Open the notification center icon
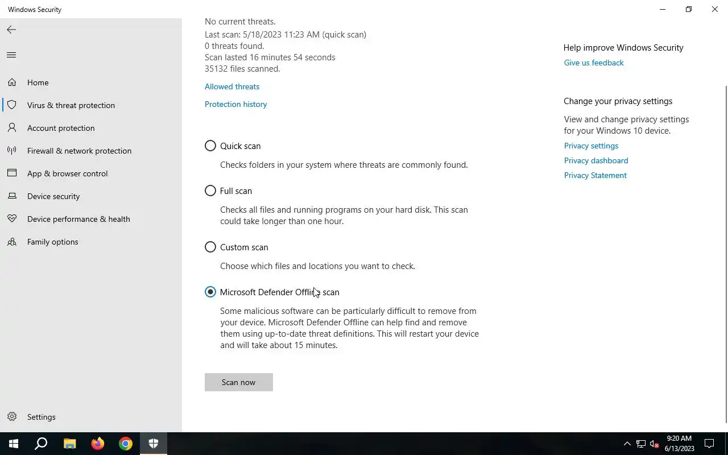This screenshot has height=455, width=728. tap(709, 444)
